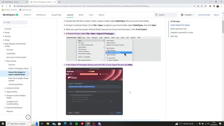Viewport: 224px width, 126px height.
Task: Open the Windows Start menu
Action: pyautogui.click(x=3, y=124)
